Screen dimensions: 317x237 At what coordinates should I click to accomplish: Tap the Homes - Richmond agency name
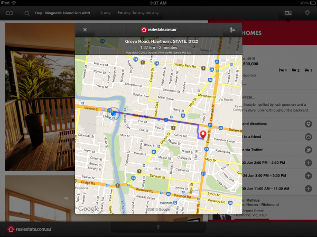(x=260, y=204)
